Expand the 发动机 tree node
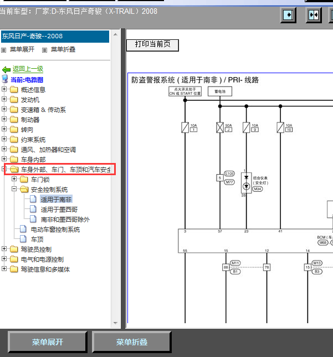This screenshot has height=357, width=333. (x=4, y=99)
